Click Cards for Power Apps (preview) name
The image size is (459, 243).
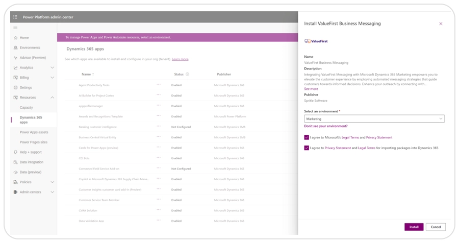(x=98, y=148)
